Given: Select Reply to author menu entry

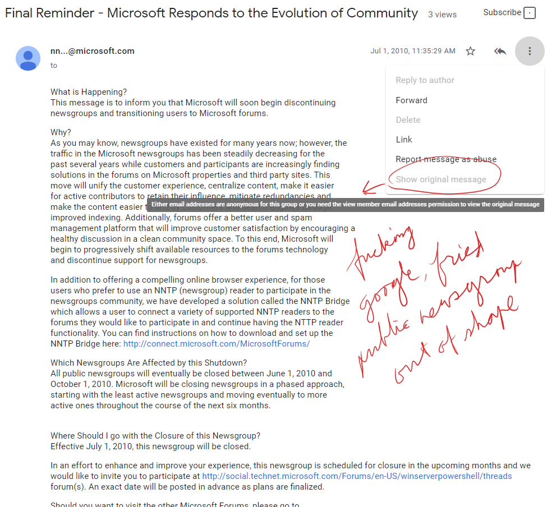Looking at the screenshot, I should point(425,80).
